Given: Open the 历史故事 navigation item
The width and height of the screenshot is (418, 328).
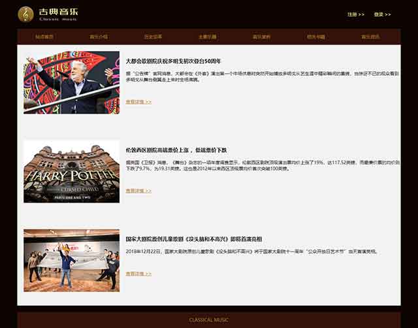Looking at the screenshot, I should [x=153, y=37].
